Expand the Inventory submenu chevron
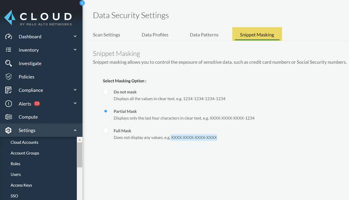Viewport: 349px width, 200px height. coord(75,50)
